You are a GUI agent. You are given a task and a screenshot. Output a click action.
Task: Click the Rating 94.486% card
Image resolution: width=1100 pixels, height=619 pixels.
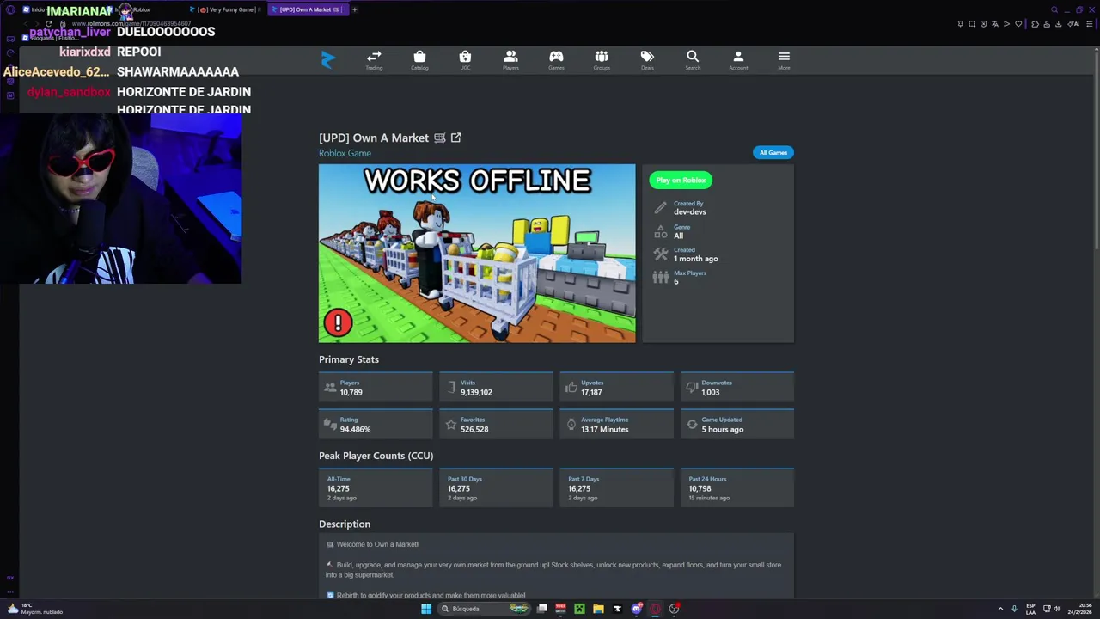[x=376, y=424]
